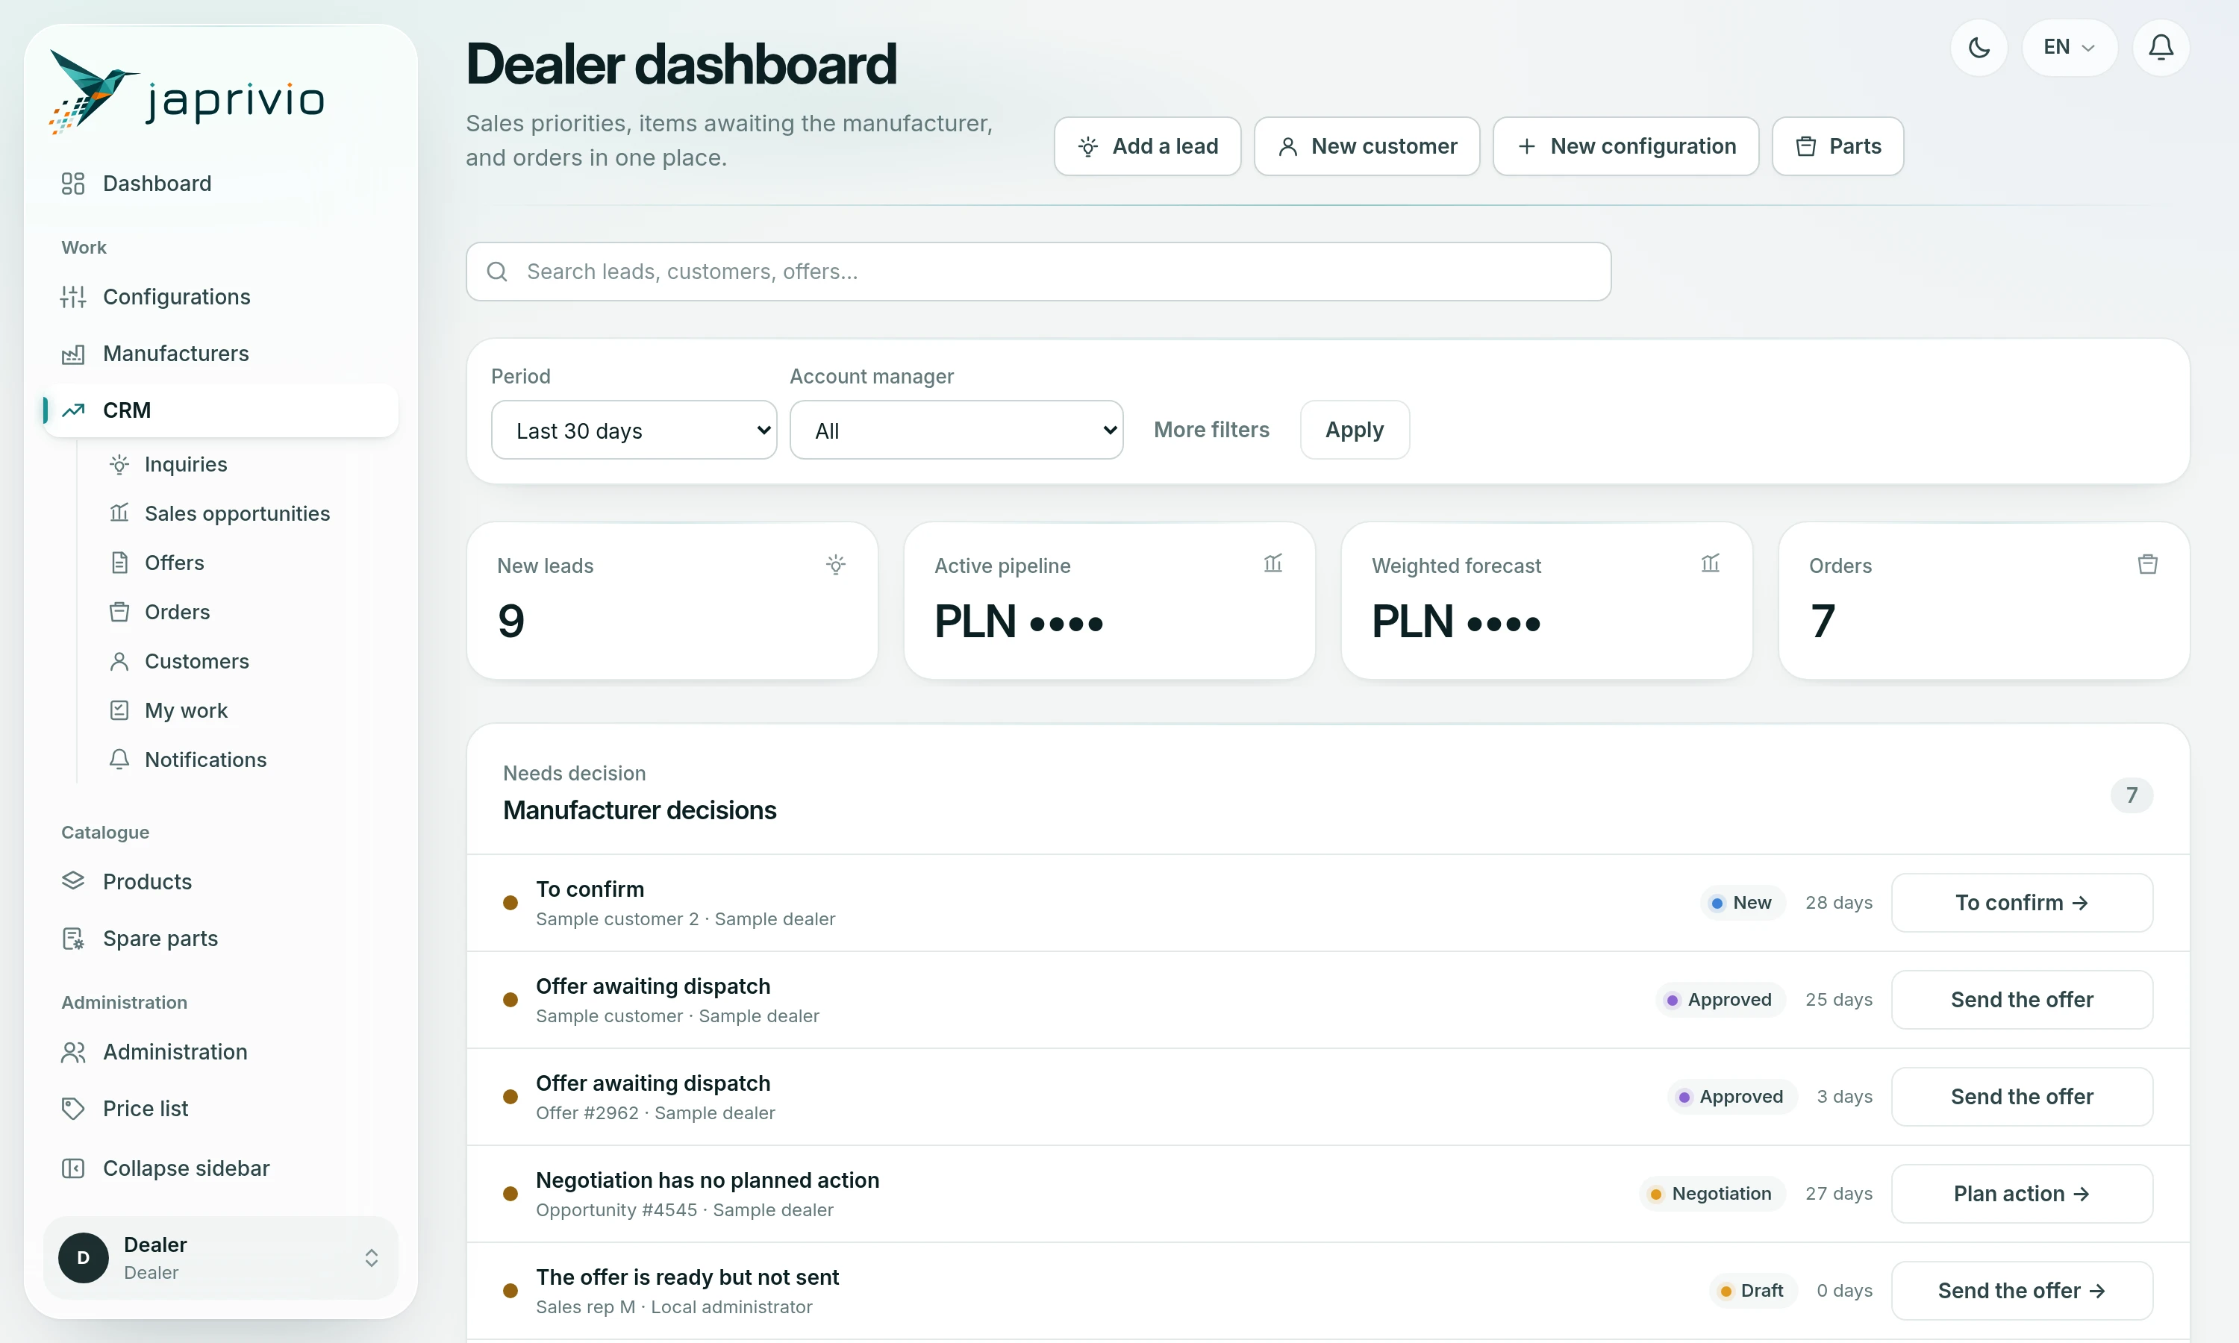Expand the Dealer user account switcher
The height and width of the screenshot is (1343, 2239).
click(x=371, y=1258)
